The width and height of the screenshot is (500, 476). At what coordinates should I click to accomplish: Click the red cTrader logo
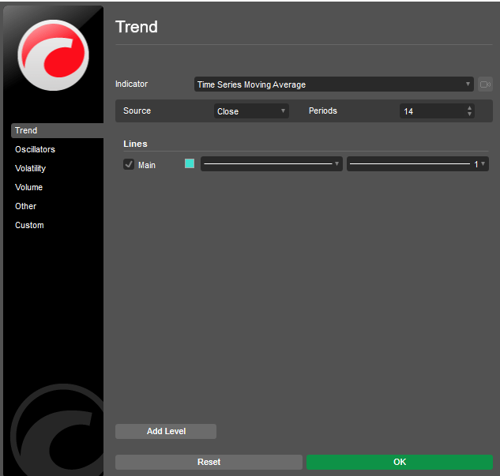click(x=53, y=54)
